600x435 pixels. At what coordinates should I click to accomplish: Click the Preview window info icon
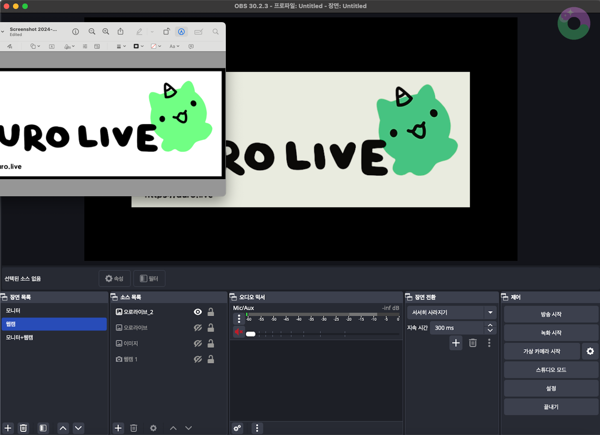(x=76, y=32)
